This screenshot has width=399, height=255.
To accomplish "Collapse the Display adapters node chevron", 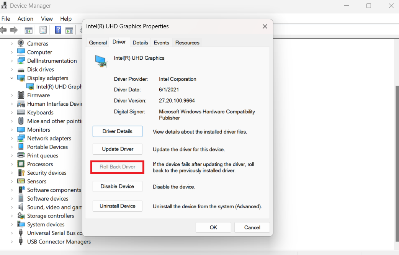I will click(x=12, y=78).
